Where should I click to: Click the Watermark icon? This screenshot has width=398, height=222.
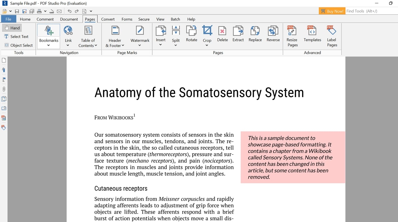[x=140, y=31]
